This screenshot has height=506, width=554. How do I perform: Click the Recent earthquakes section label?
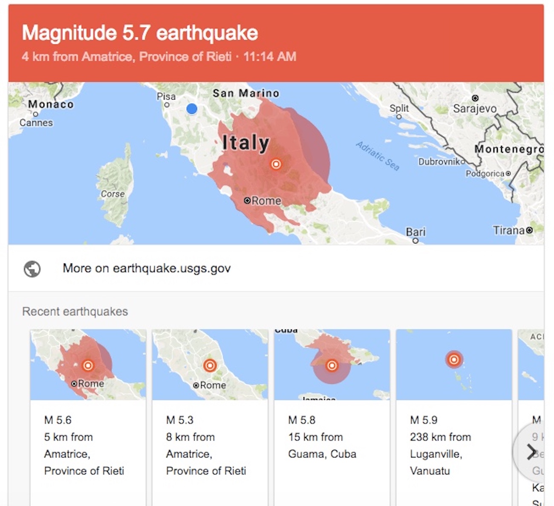75,311
